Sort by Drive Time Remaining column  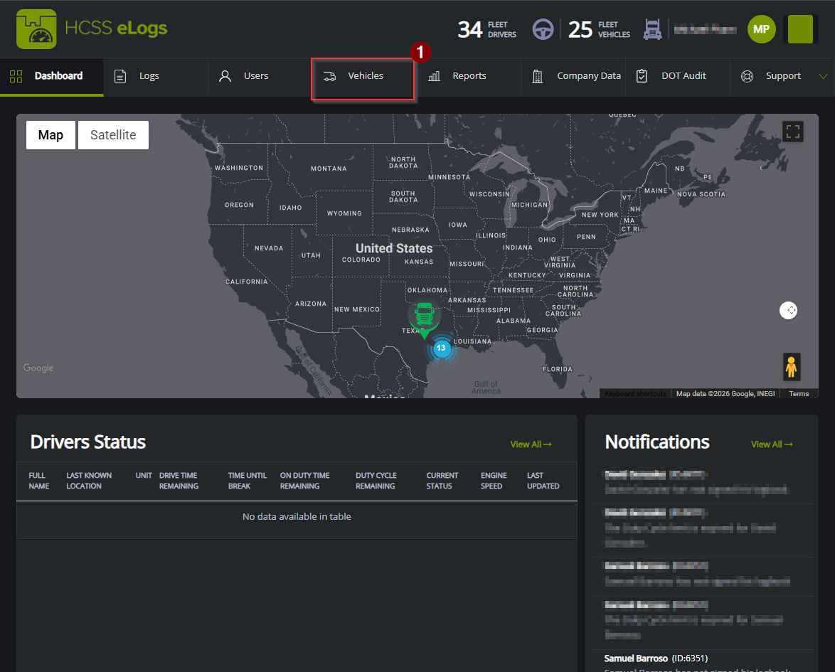(x=179, y=481)
